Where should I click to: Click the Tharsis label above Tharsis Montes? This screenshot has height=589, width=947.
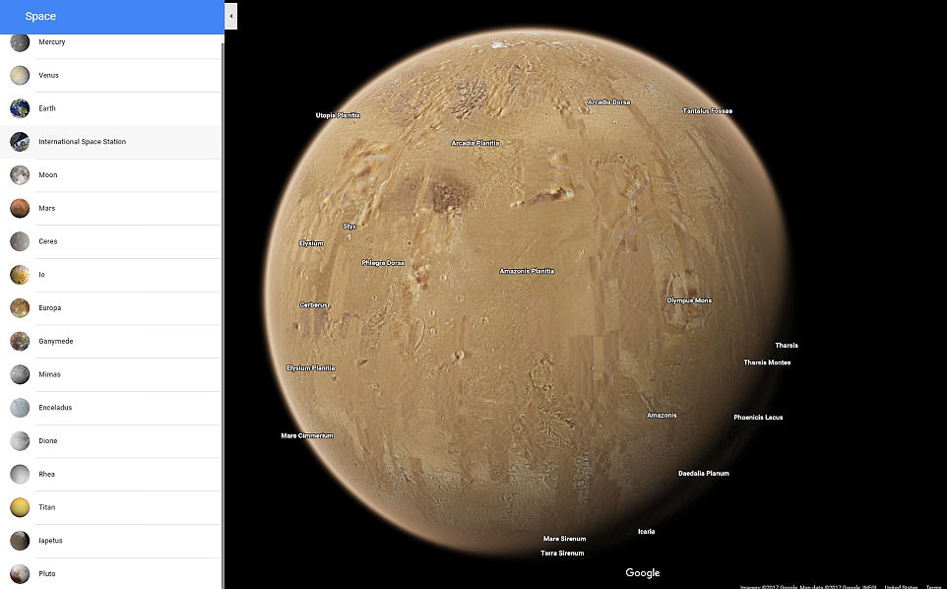point(787,345)
